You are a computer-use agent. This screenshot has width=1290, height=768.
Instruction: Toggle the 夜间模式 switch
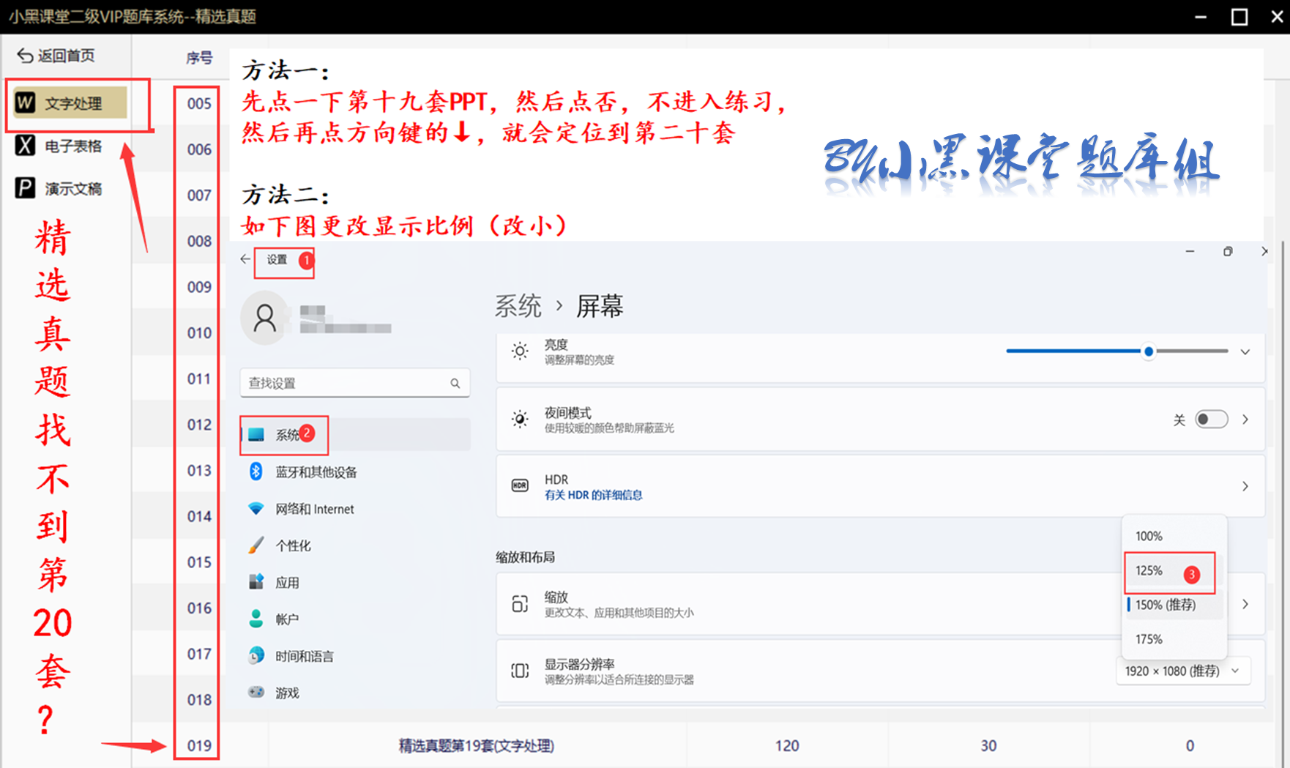[1211, 420]
